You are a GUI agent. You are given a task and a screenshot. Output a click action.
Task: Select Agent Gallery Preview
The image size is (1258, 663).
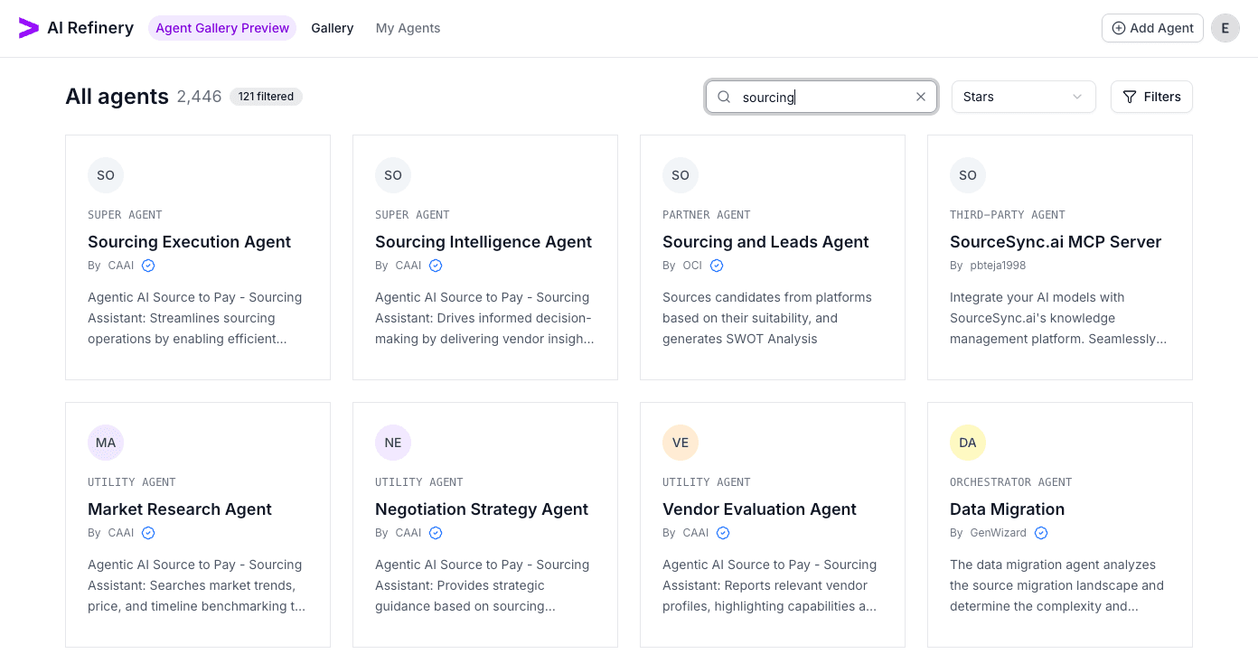[x=222, y=28]
